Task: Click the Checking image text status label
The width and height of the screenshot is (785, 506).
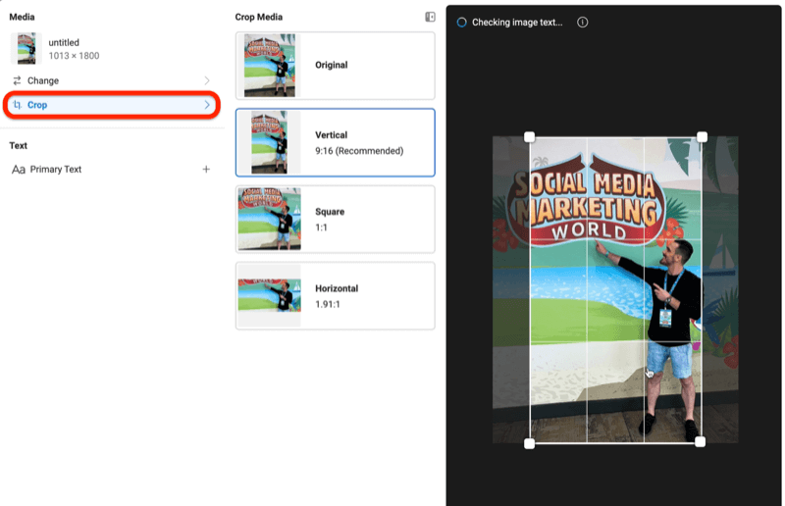Action: point(517,22)
